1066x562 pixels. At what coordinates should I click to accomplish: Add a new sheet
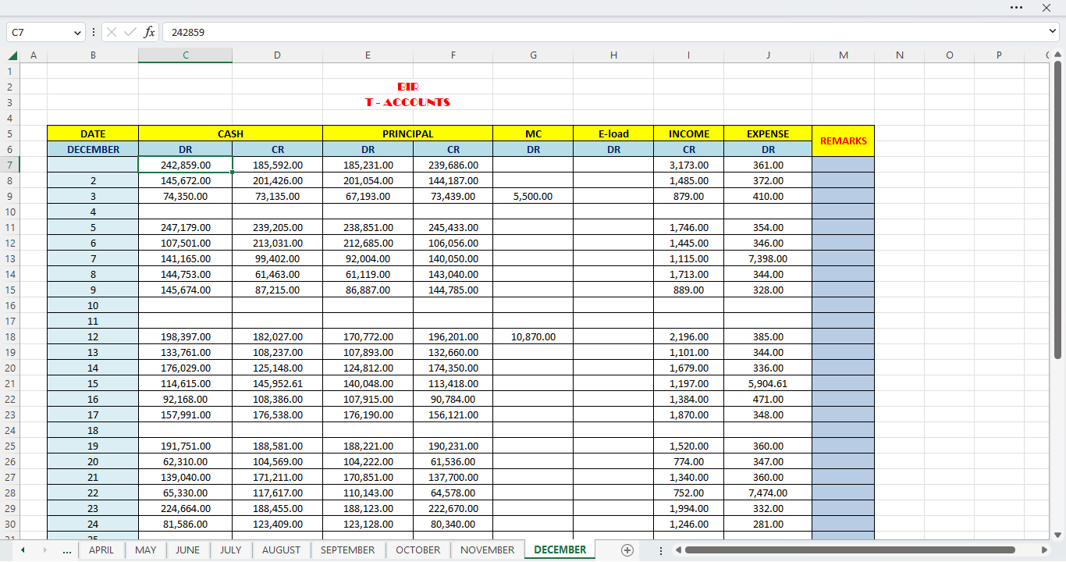click(x=627, y=550)
